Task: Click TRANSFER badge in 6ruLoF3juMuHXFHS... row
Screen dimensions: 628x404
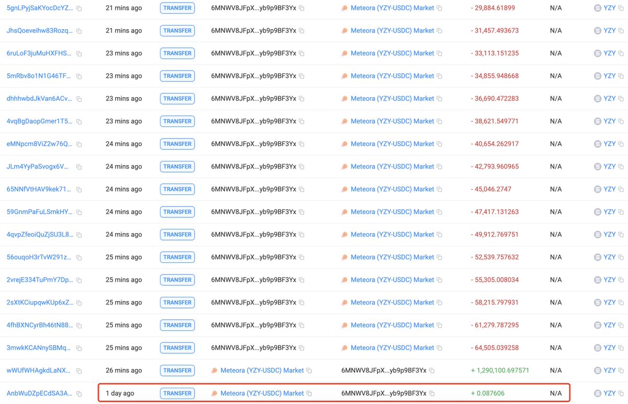Action: point(177,53)
